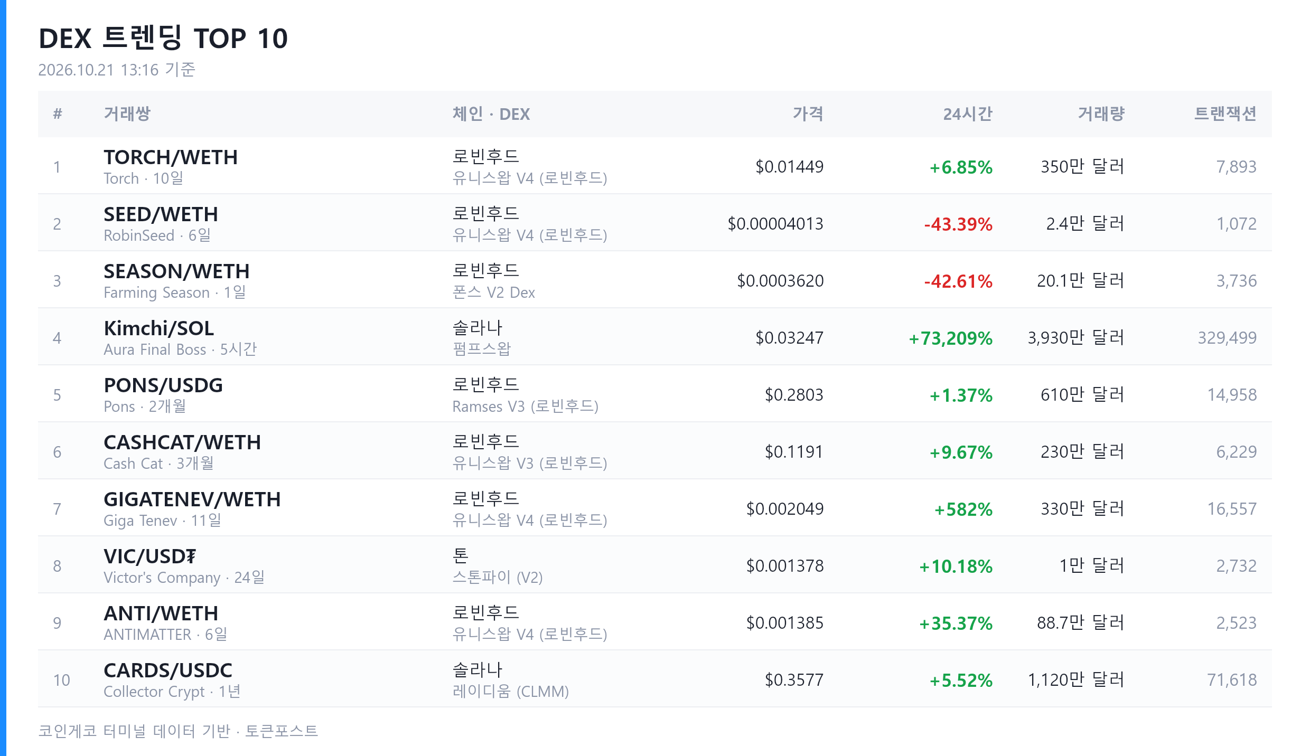Click the DEX 트렌딩 TOP 10 title
The height and width of the screenshot is (756, 1310).
point(163,38)
